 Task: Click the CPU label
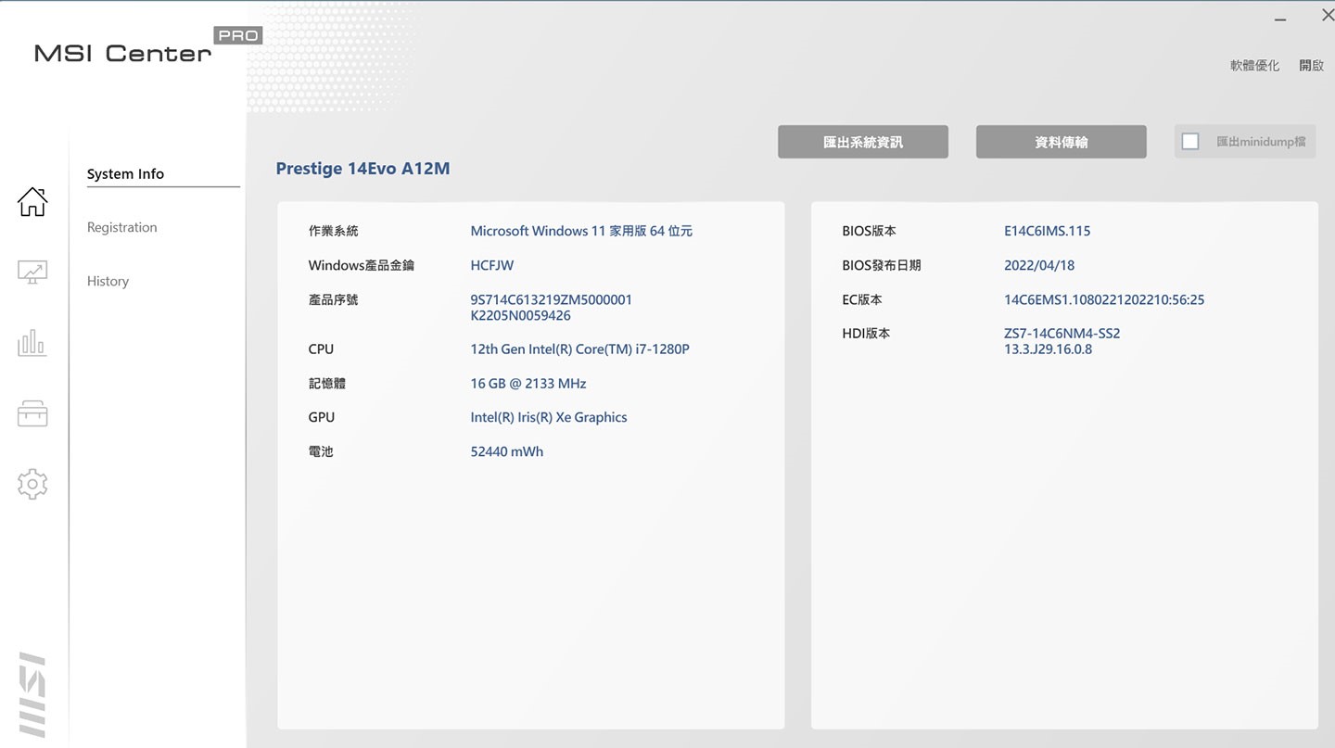tap(321, 349)
